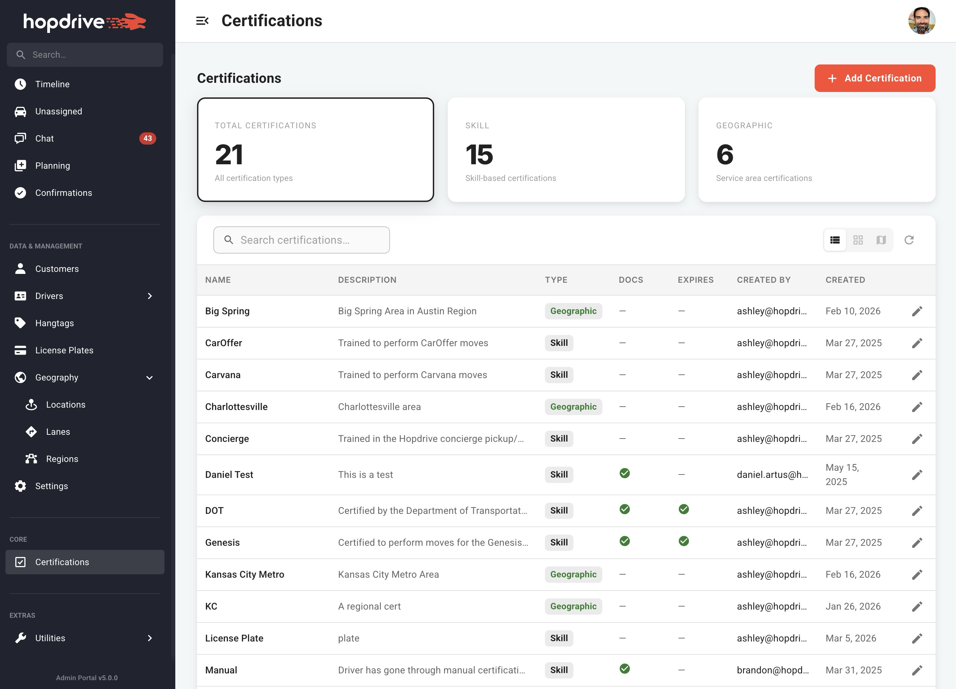
Task: Open the Certifications core section
Action: (61, 562)
